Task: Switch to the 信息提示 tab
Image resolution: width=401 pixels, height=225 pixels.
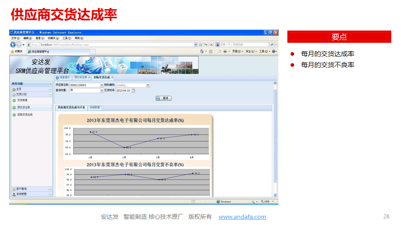Action: 63,77
